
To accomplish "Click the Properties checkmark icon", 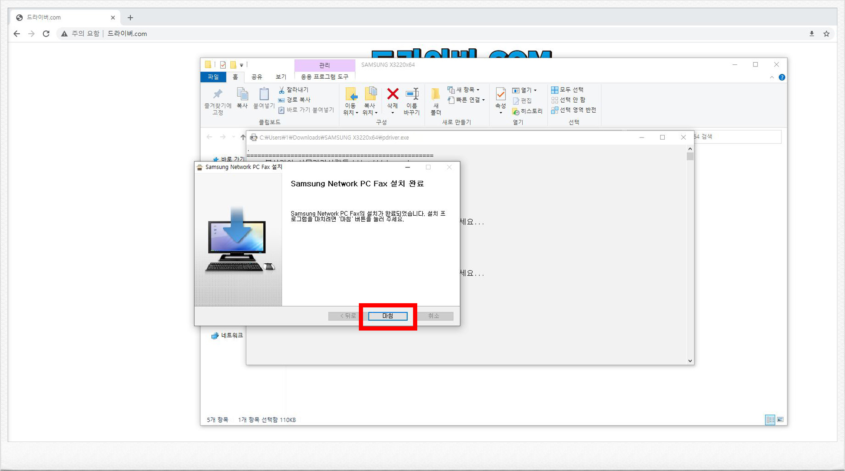I will point(500,94).
